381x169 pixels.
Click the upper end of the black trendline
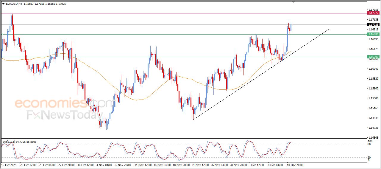point(329,29)
